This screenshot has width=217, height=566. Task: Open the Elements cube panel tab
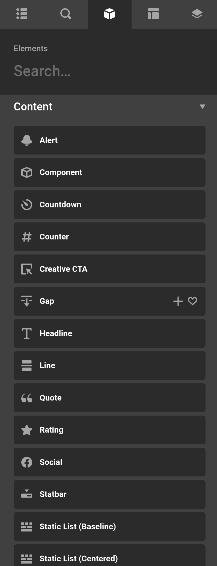[x=109, y=15]
